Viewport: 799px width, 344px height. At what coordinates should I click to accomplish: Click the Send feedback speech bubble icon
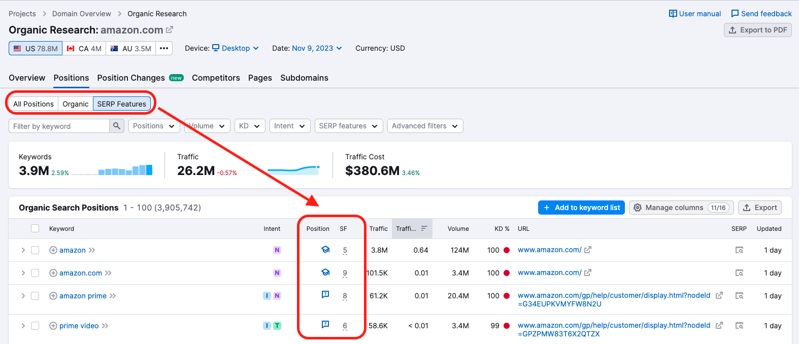735,14
